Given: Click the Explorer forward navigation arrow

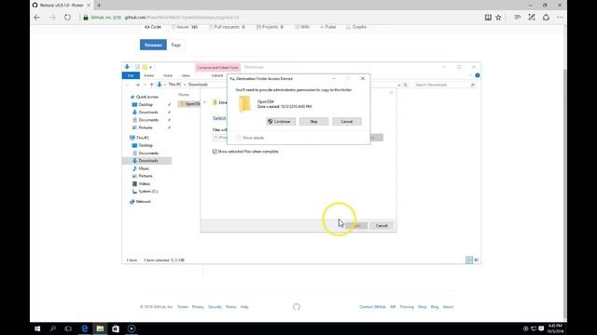Looking at the screenshot, I should click(137, 85).
